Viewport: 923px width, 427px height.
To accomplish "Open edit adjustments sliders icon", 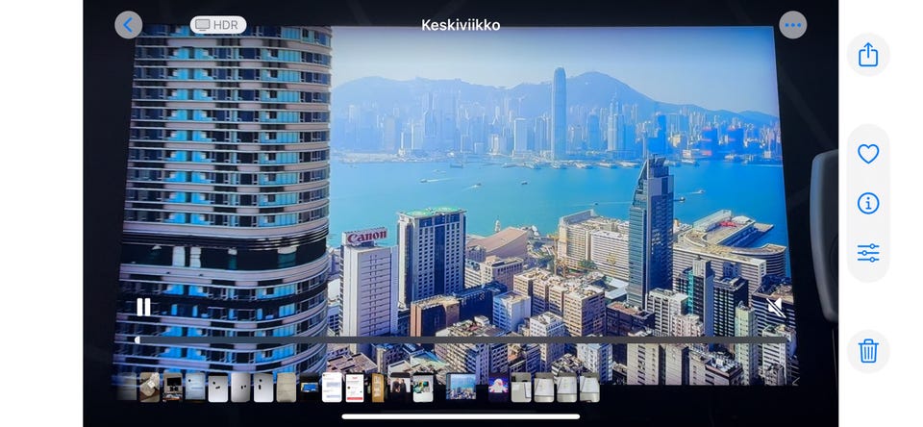I will pos(868,253).
